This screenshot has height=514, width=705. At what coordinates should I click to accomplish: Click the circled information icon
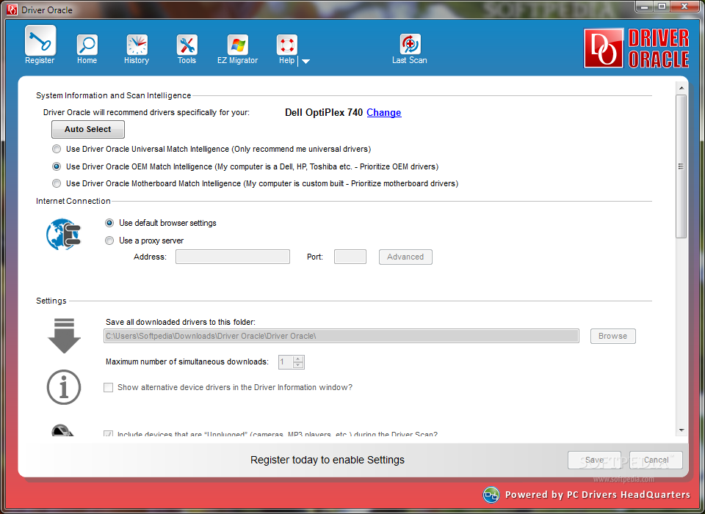click(x=64, y=387)
